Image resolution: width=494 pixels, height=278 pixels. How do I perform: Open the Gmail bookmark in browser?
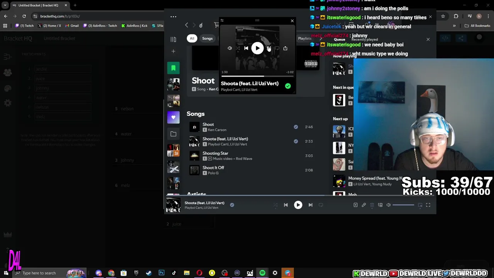pyautogui.click(x=72, y=26)
